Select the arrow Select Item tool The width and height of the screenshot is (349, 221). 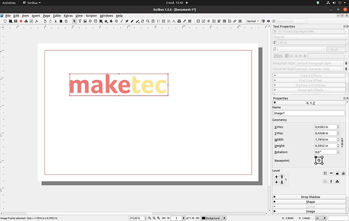point(74,21)
